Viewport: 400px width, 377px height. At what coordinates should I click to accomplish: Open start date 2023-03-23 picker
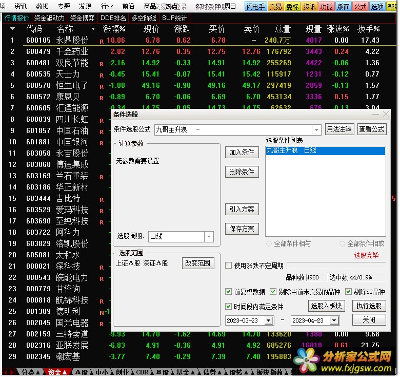[269, 321]
